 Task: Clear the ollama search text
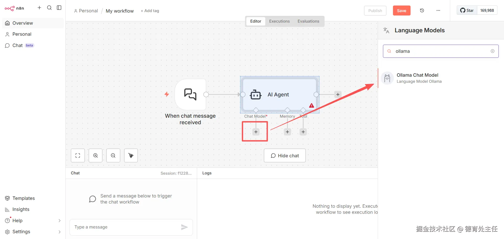(493, 51)
